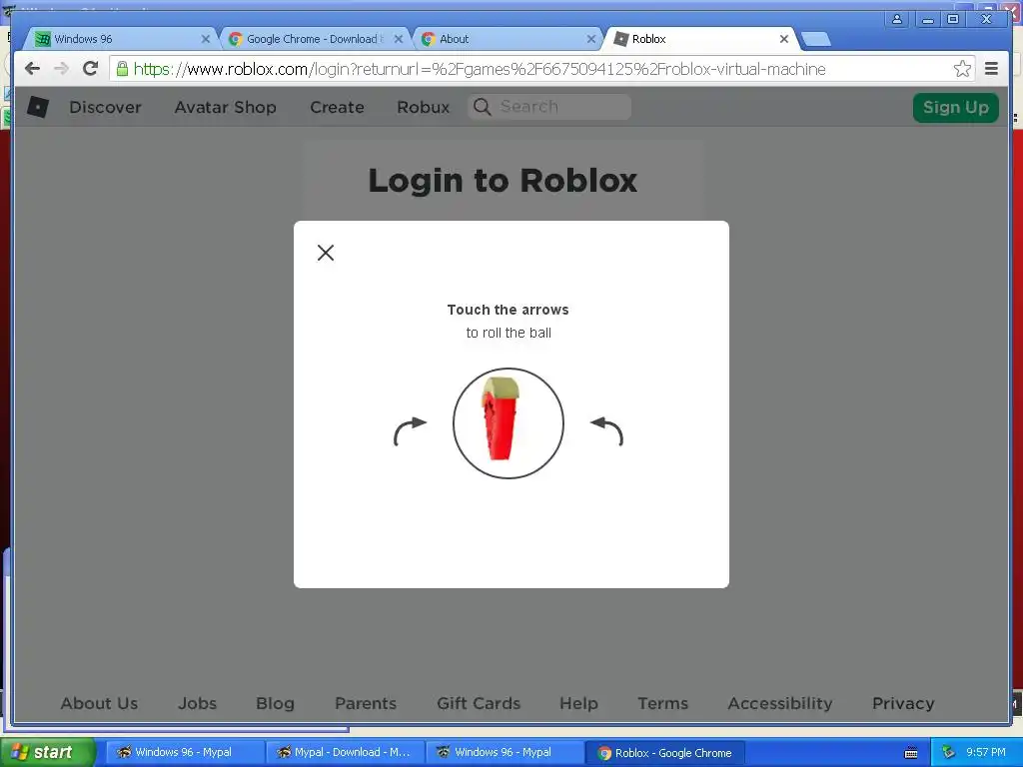Click the Sign Up button
The width and height of the screenshot is (1023, 767).
pyautogui.click(x=955, y=107)
